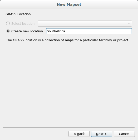Select the "Create new location" radio button
Screen dimensions: 138x140
8,31
